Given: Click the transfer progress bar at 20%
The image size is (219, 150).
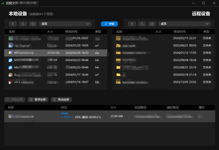Looking at the screenshot, I should 79,113.
